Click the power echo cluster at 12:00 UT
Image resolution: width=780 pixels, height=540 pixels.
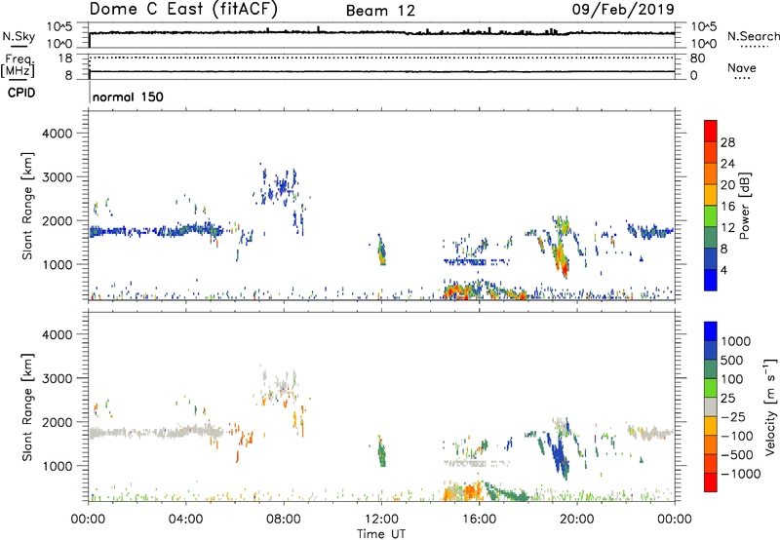point(381,250)
